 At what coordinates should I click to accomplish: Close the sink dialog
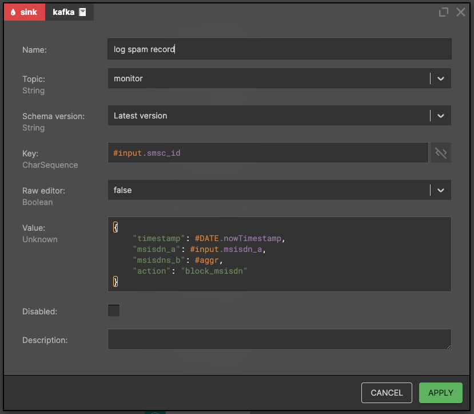pyautogui.click(x=461, y=12)
